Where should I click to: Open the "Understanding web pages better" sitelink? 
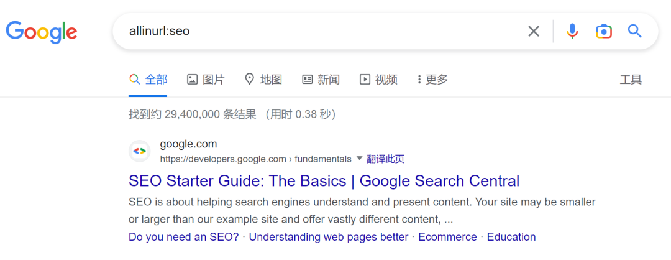point(329,237)
